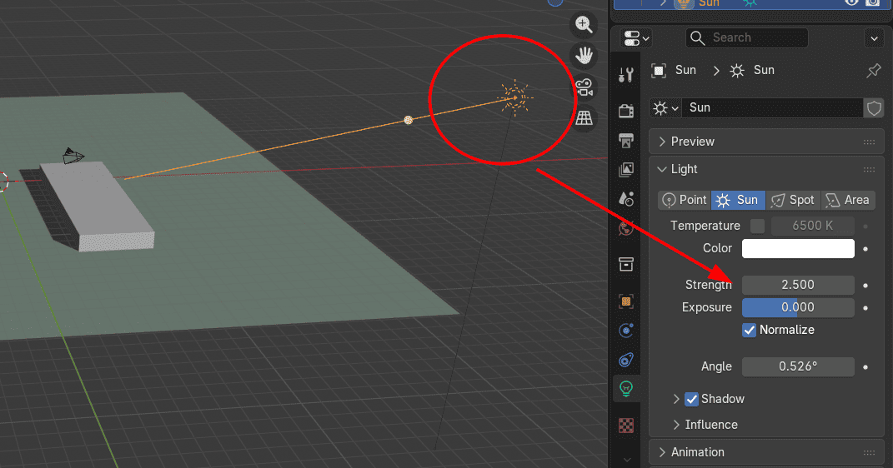Open the white Color swatch
This screenshot has height=468, width=893.
coord(798,248)
